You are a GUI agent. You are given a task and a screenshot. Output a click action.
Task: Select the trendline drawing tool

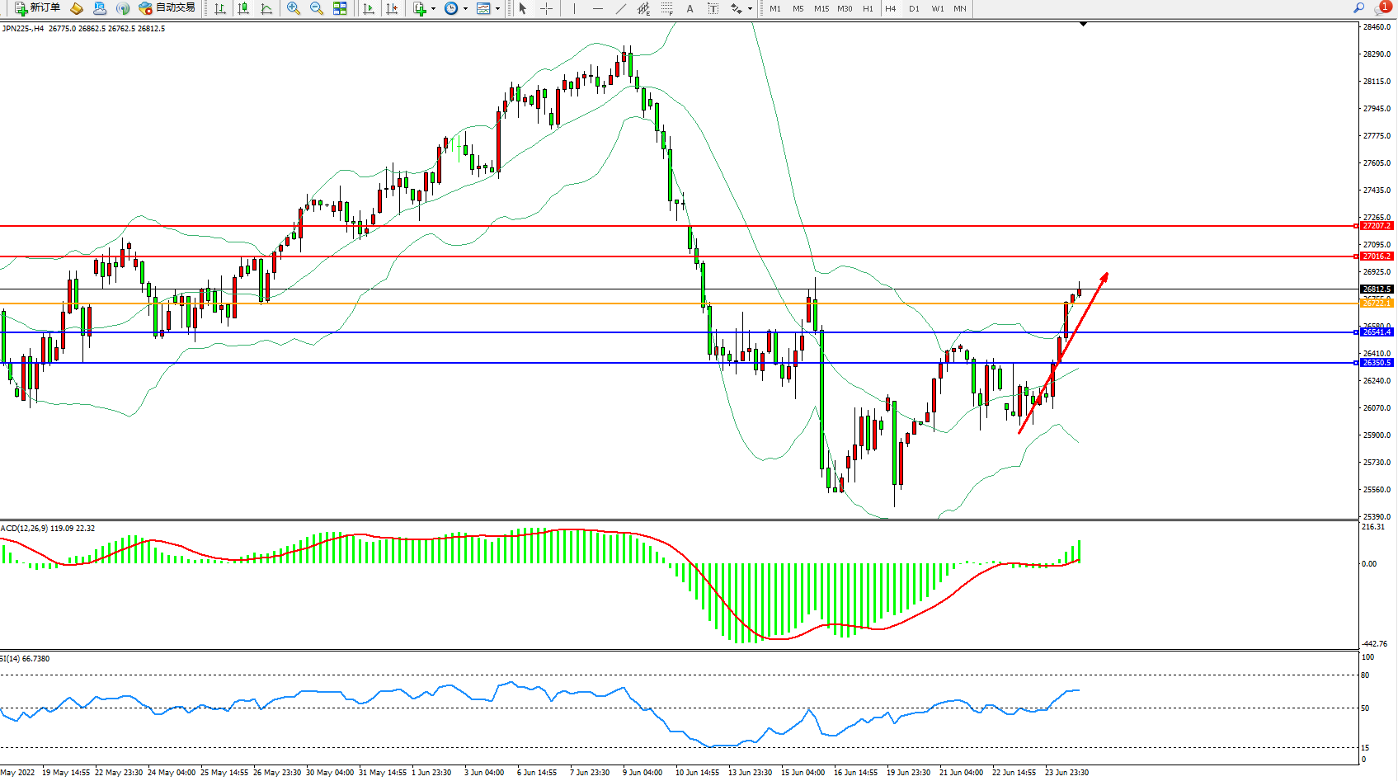620,8
